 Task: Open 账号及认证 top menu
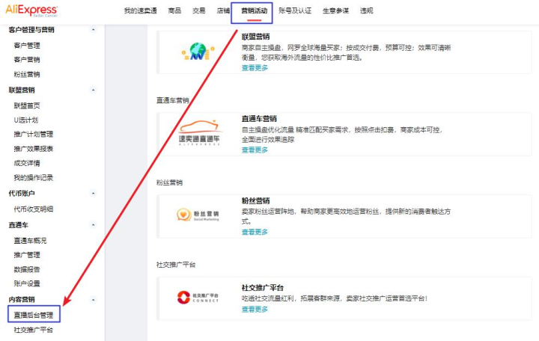(295, 10)
